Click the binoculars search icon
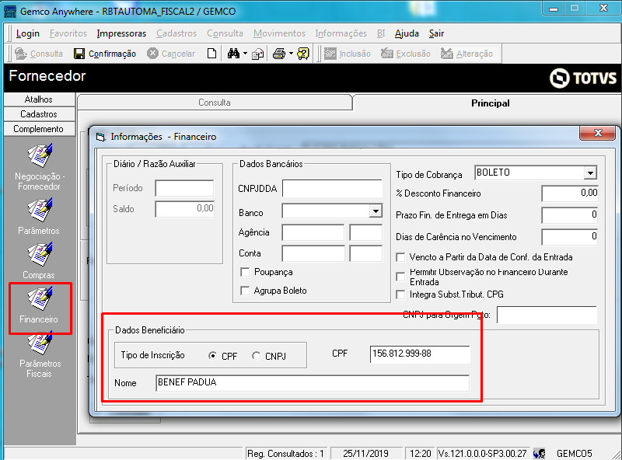The height and width of the screenshot is (460, 622). pos(234,54)
